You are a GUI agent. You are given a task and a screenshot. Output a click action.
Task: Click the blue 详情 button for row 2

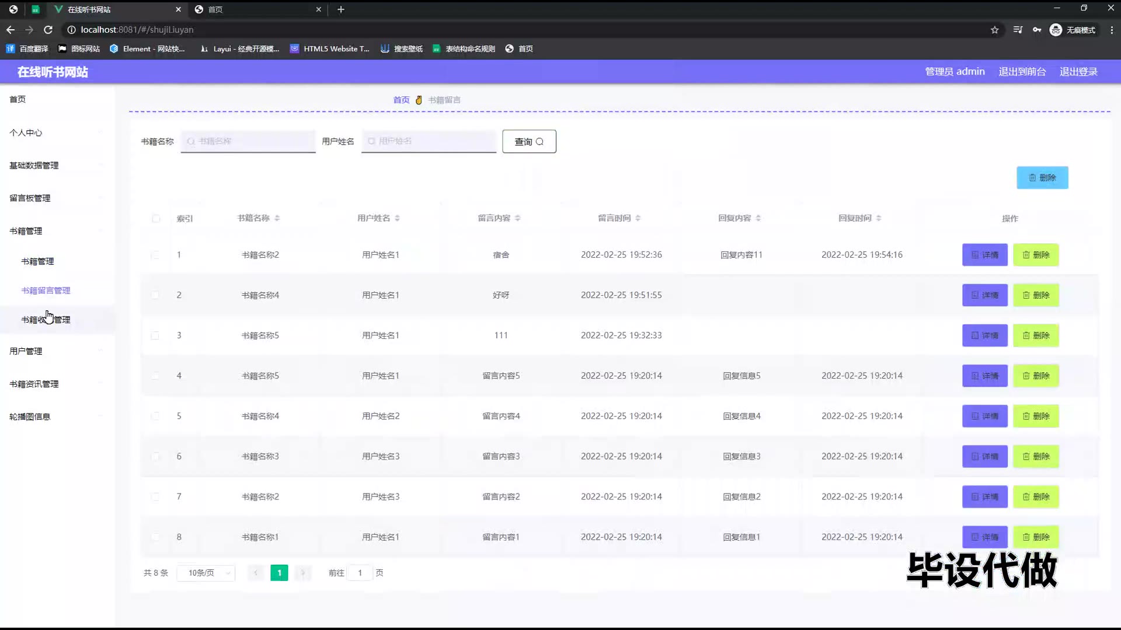984,295
